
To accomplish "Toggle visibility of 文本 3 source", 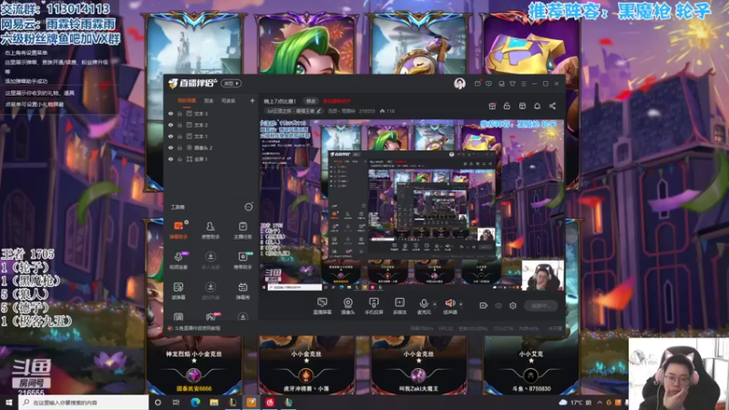I will [170, 113].
